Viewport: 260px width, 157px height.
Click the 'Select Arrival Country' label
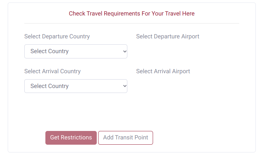pyautogui.click(x=52, y=71)
